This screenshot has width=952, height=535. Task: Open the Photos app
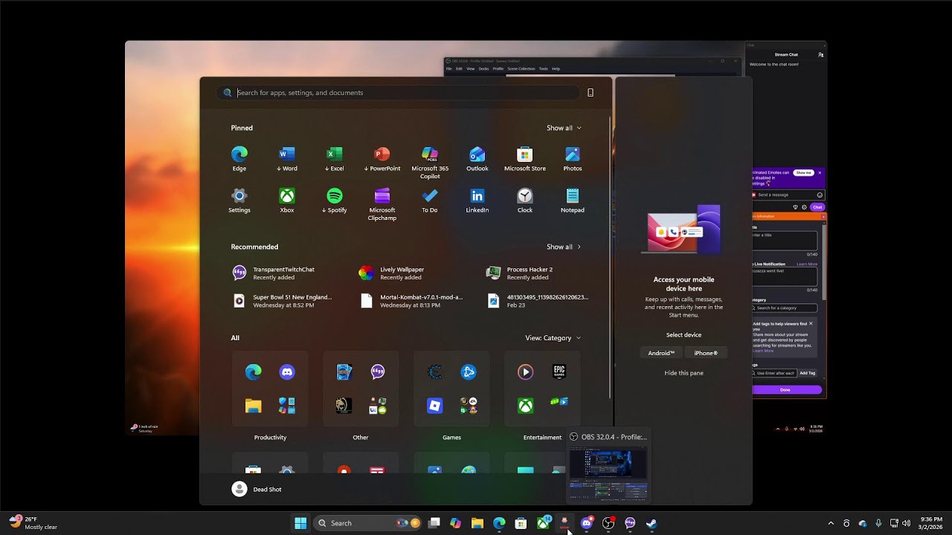(573, 158)
